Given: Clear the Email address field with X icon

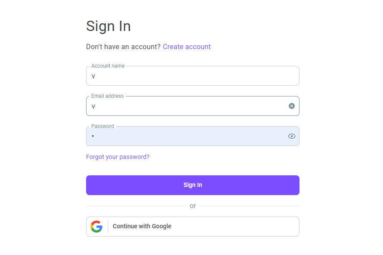Looking at the screenshot, I should (291, 106).
